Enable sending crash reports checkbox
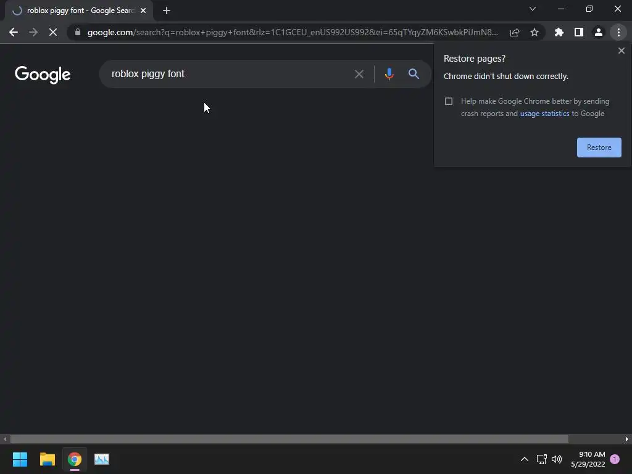 [449, 101]
